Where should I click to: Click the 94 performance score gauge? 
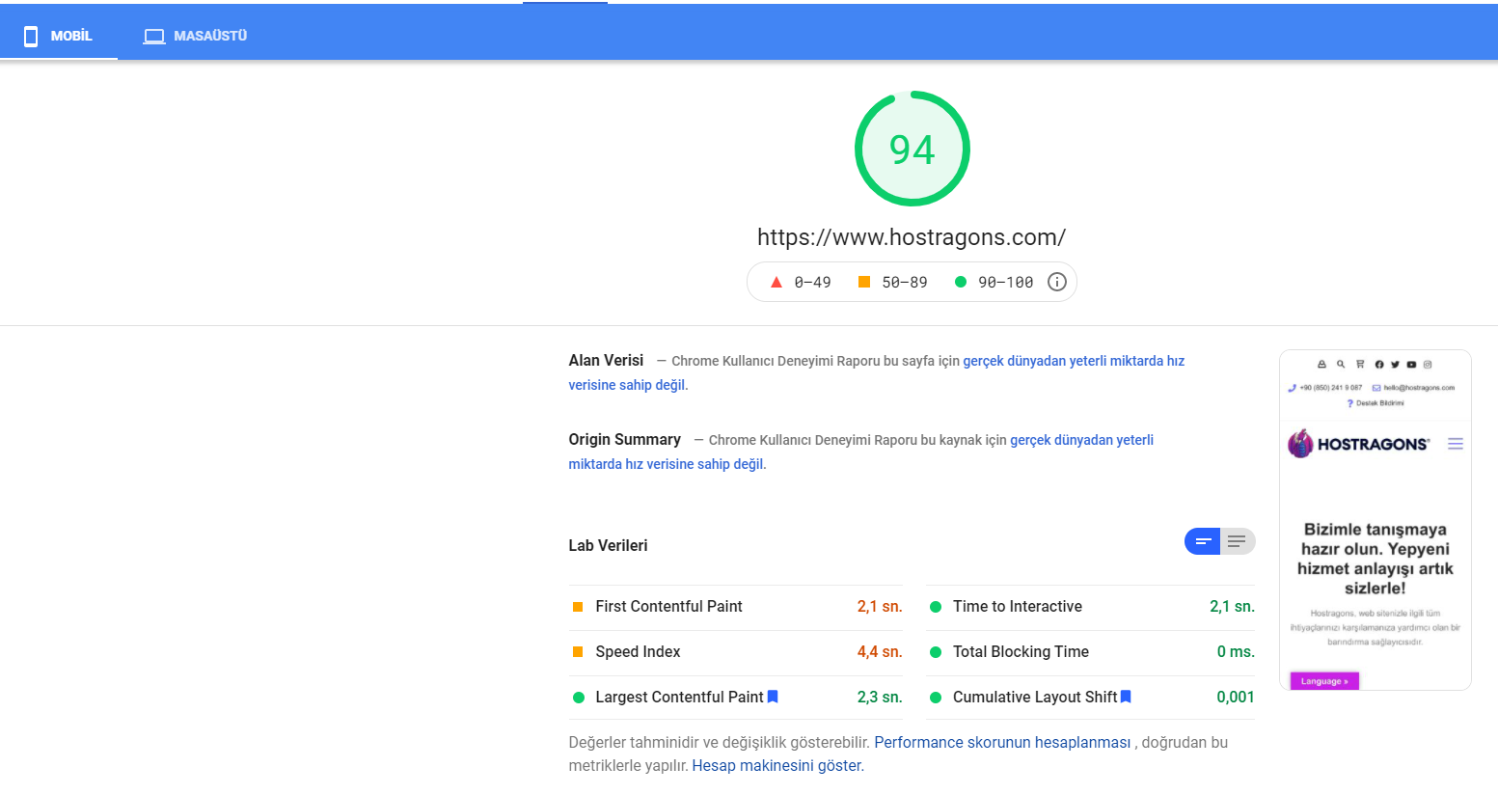tap(912, 149)
